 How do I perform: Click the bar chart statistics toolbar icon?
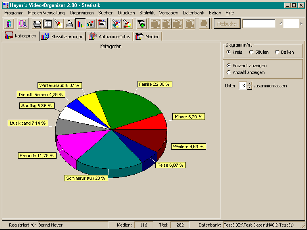[80, 23]
